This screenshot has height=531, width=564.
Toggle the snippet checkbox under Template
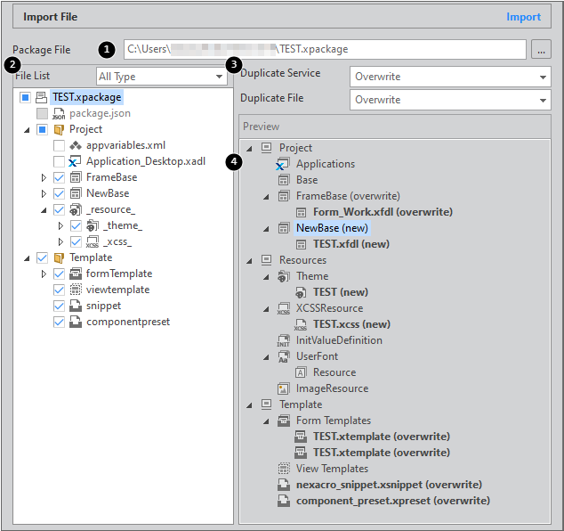tap(59, 306)
